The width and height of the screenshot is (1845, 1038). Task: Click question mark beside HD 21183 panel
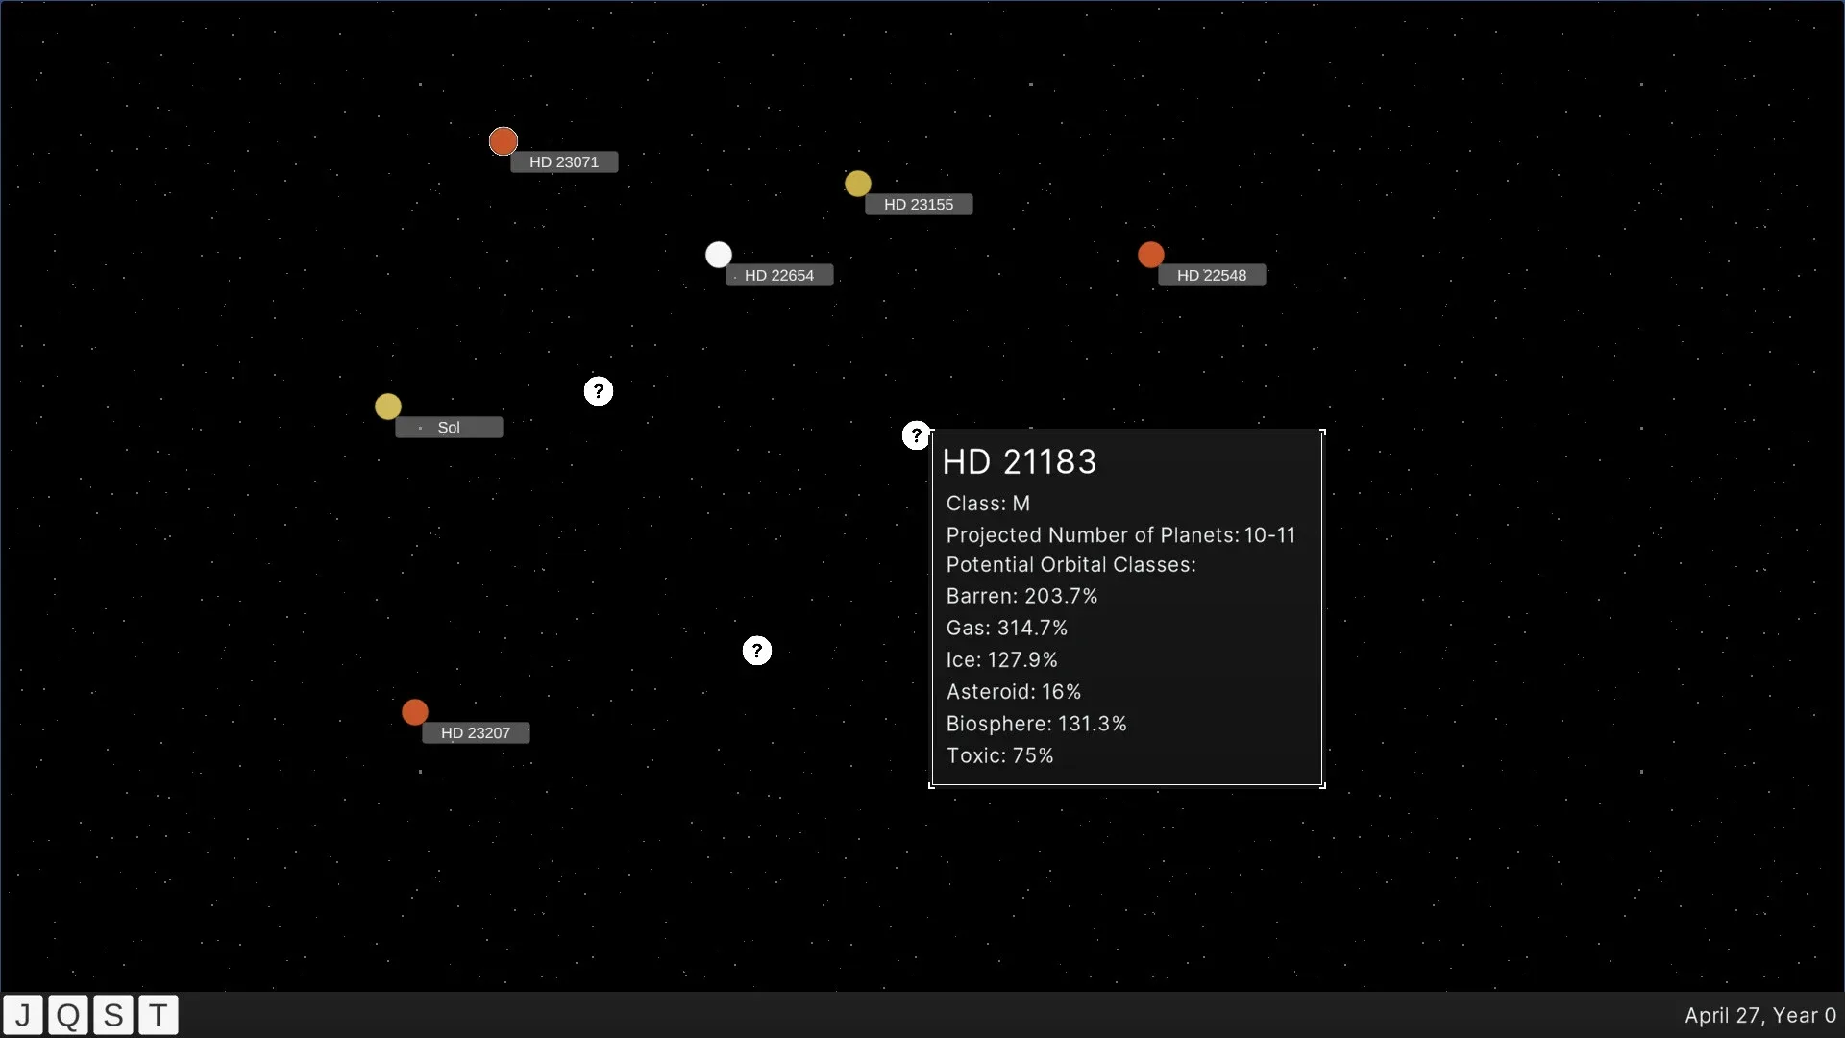(916, 435)
